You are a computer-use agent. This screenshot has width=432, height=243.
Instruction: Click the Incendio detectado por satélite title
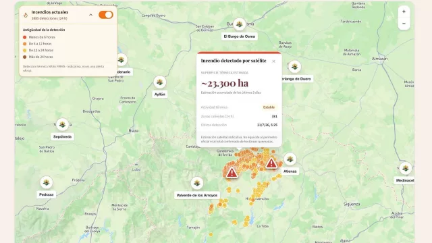coord(234,61)
